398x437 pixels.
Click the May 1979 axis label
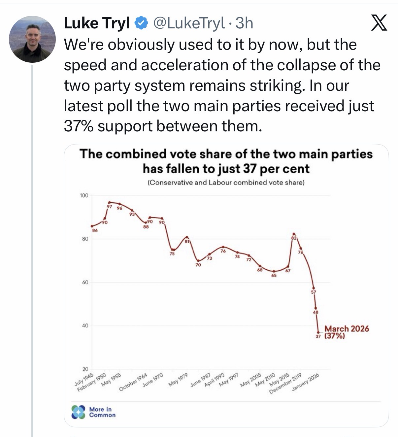[178, 380]
